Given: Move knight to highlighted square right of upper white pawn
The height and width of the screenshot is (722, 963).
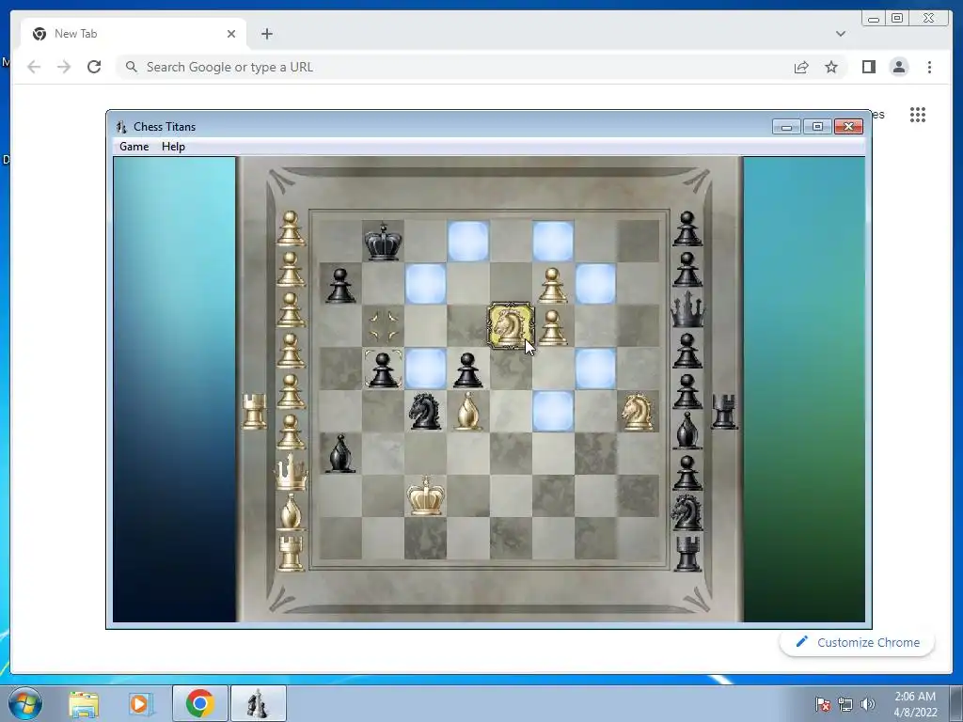Looking at the screenshot, I should point(595,284).
